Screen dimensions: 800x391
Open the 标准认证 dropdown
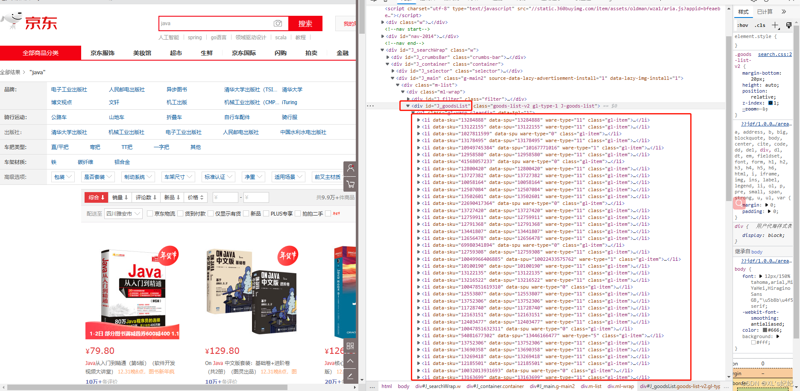click(219, 177)
